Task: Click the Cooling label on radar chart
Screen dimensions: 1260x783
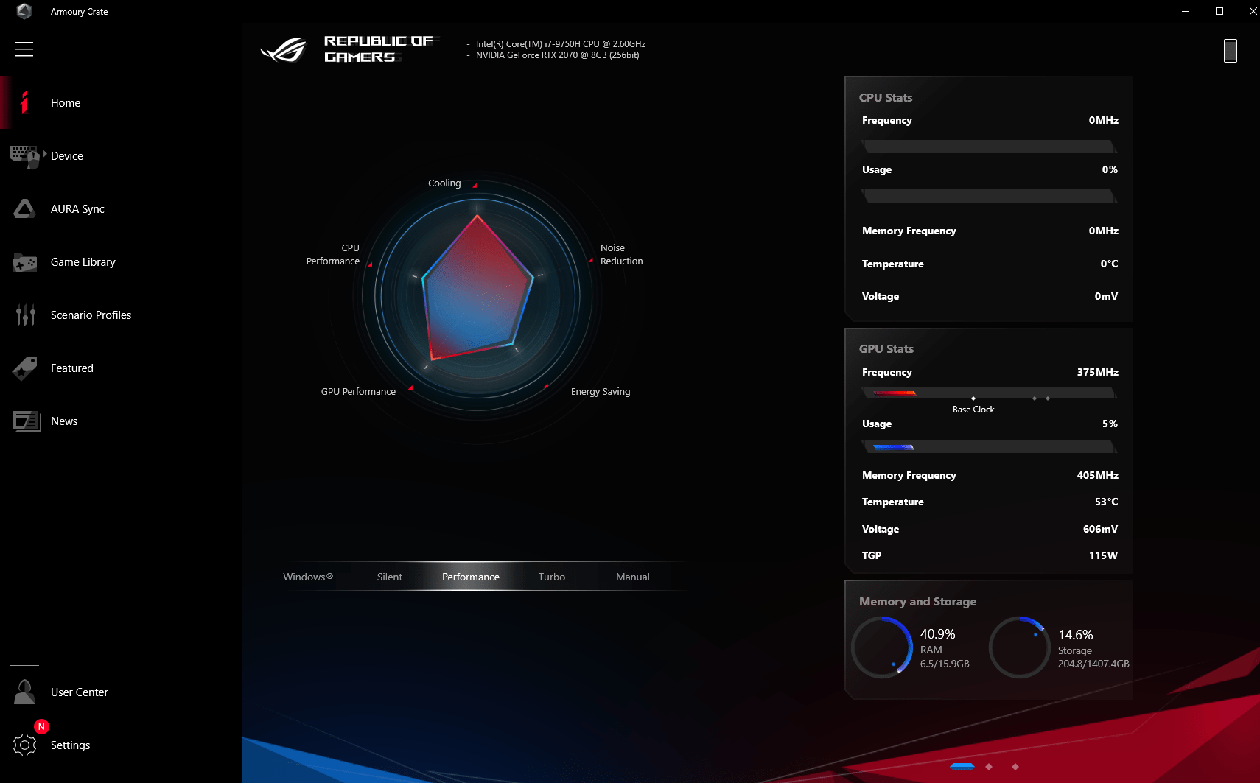Action: point(444,183)
